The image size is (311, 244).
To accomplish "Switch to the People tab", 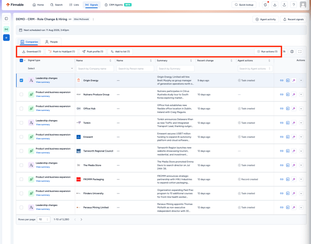I will tap(51, 42).
